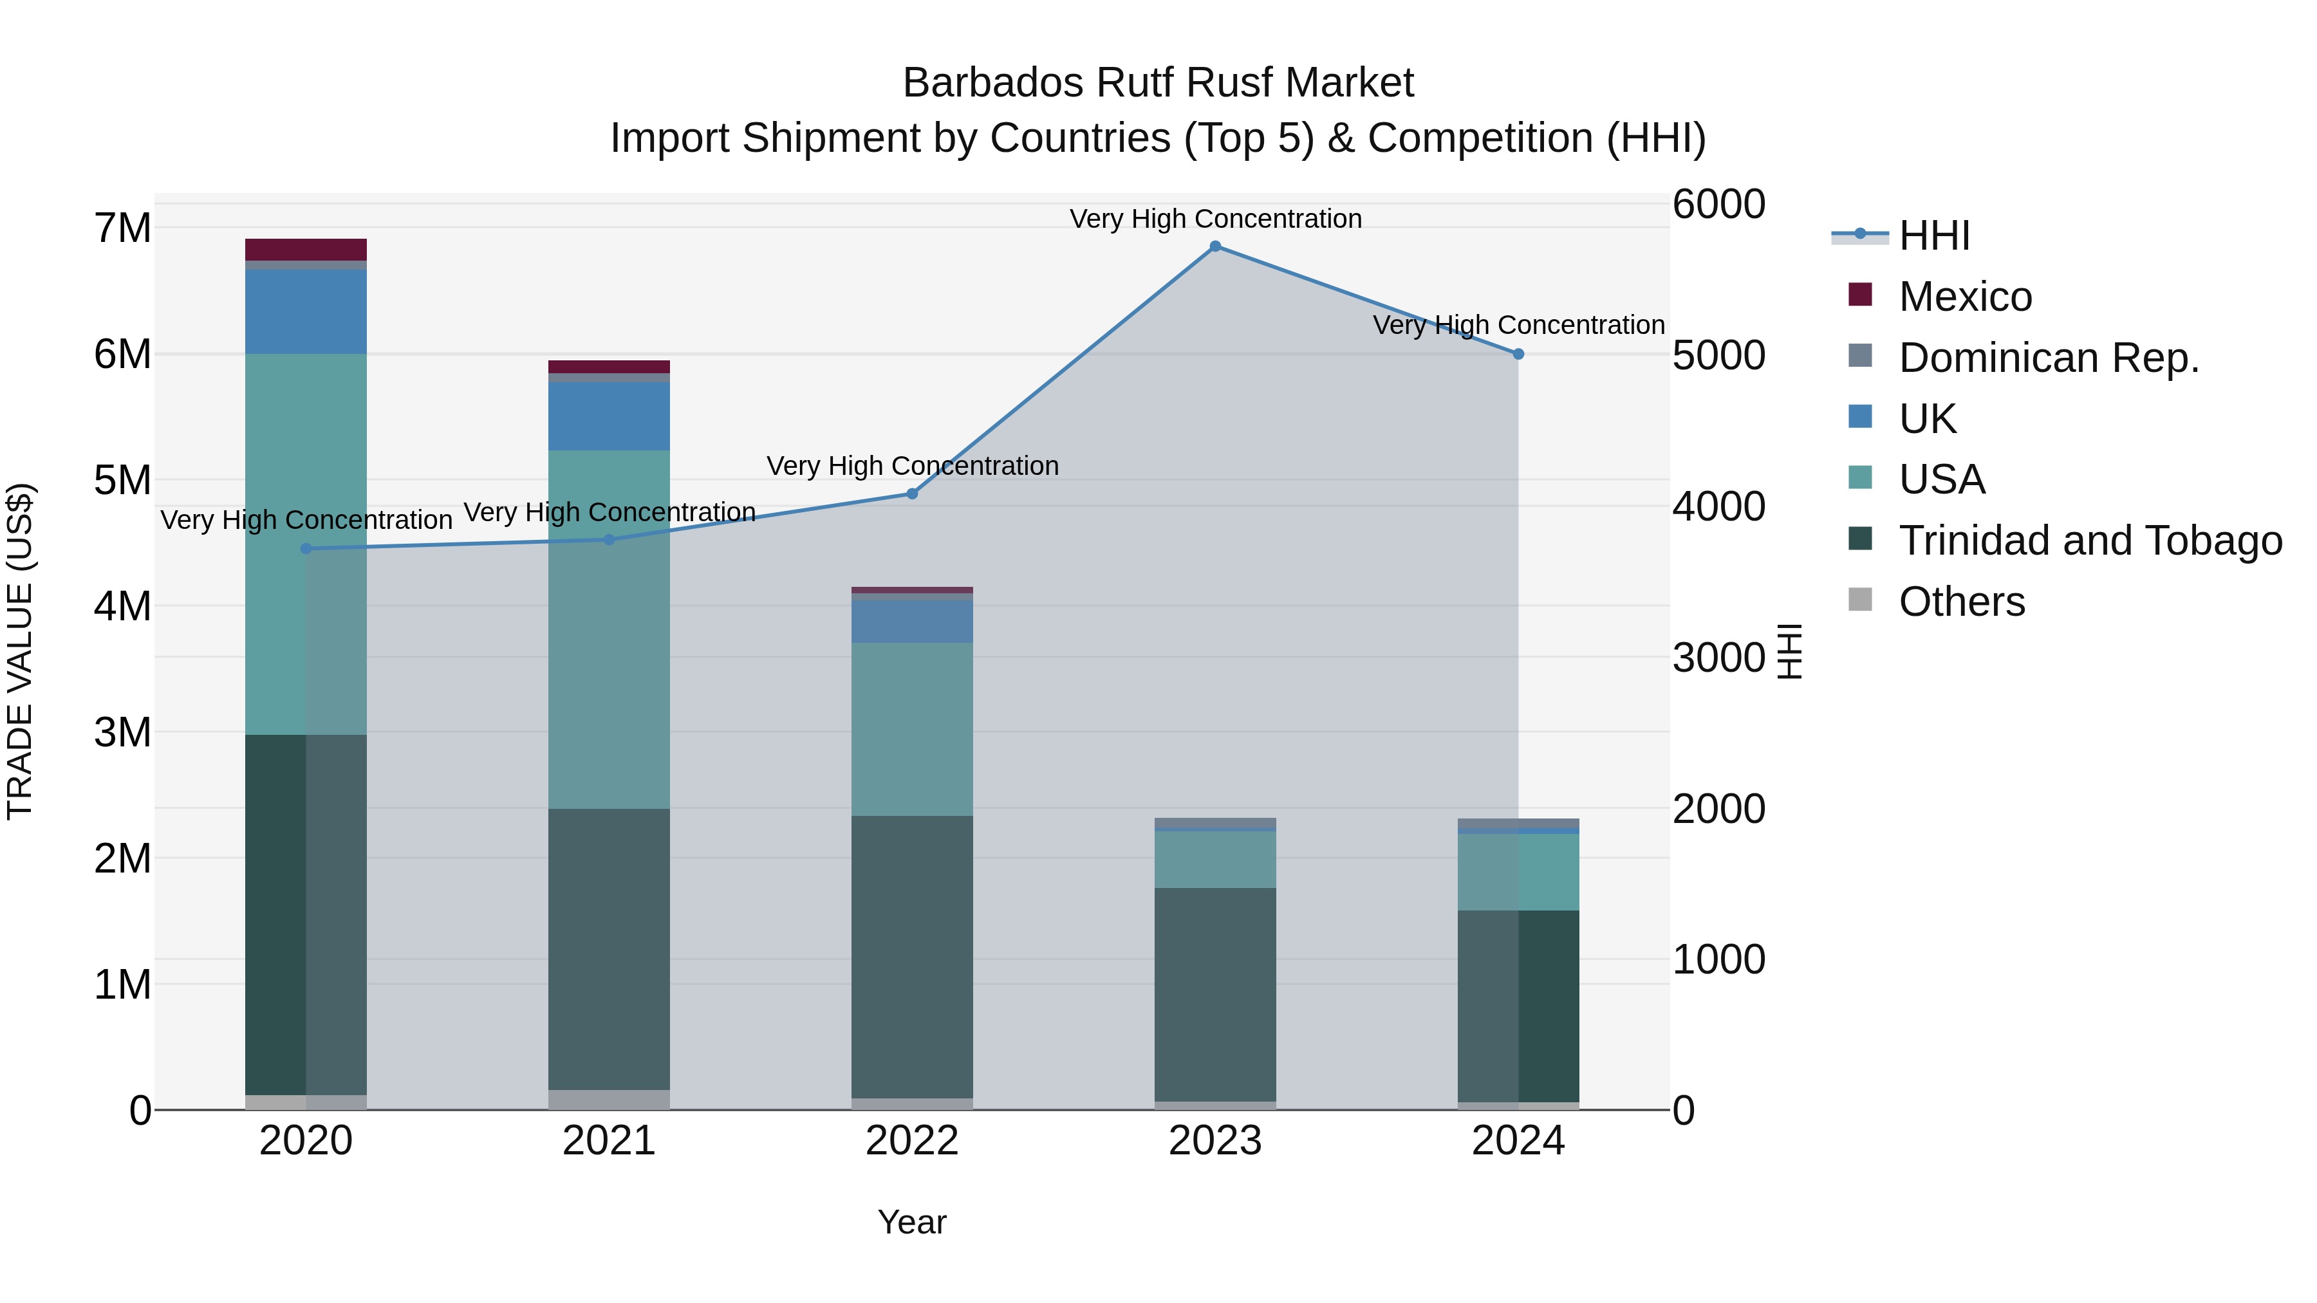
Task: Click the 2020 Mexico bar segment
Action: (x=306, y=250)
